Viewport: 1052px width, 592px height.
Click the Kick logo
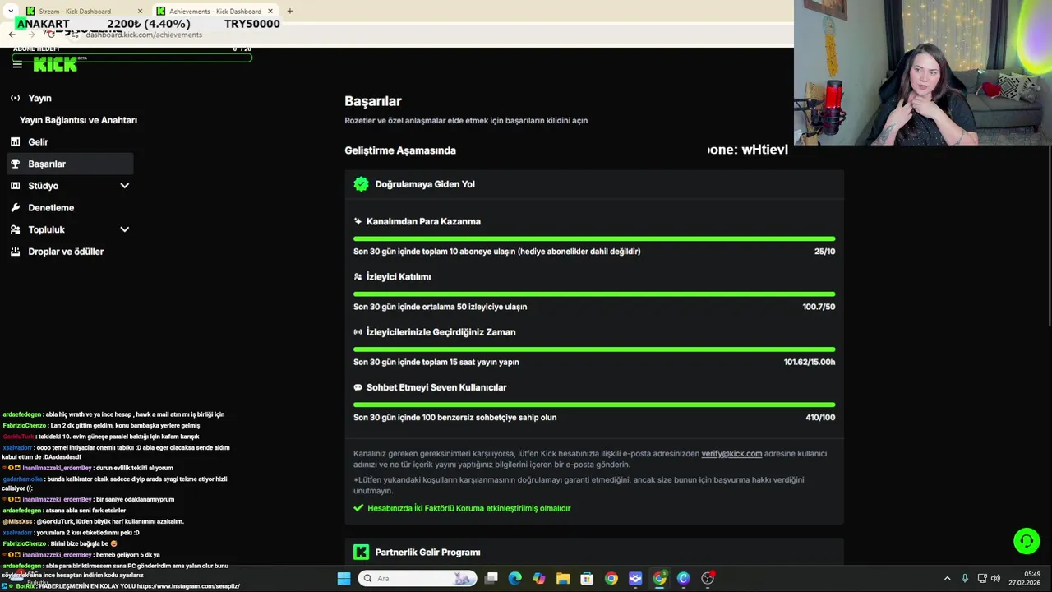[x=55, y=65]
